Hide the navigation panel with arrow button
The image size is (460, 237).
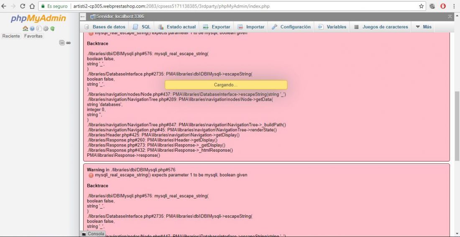83,17
